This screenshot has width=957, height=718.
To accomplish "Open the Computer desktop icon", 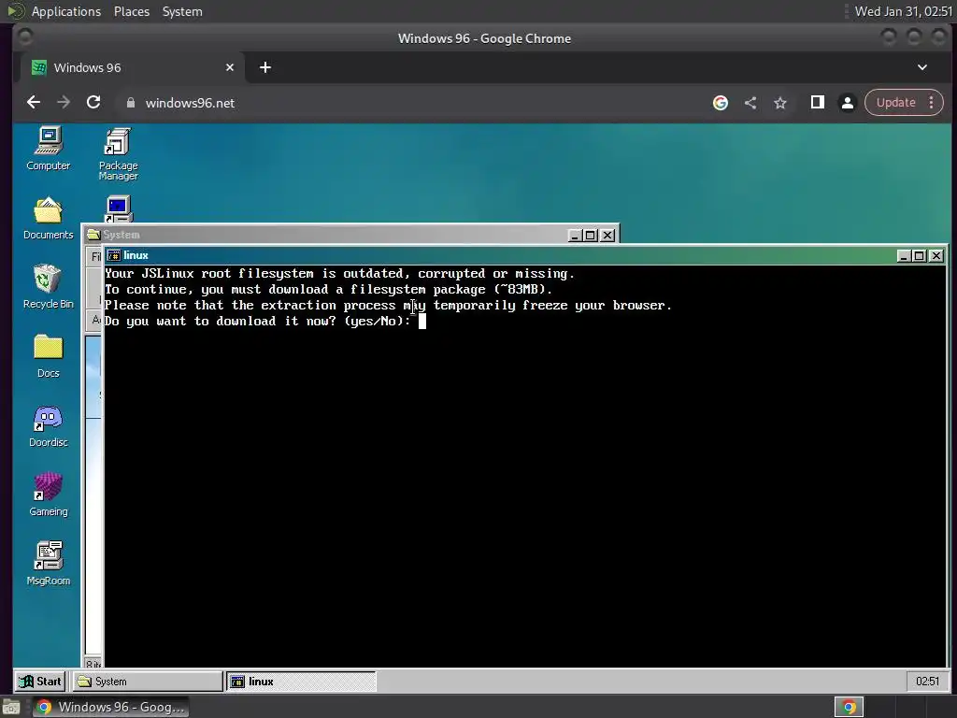I will pyautogui.click(x=49, y=149).
